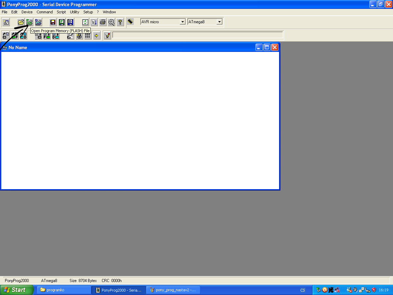Open Security and Configuration Bits padlock icon

coord(79,36)
